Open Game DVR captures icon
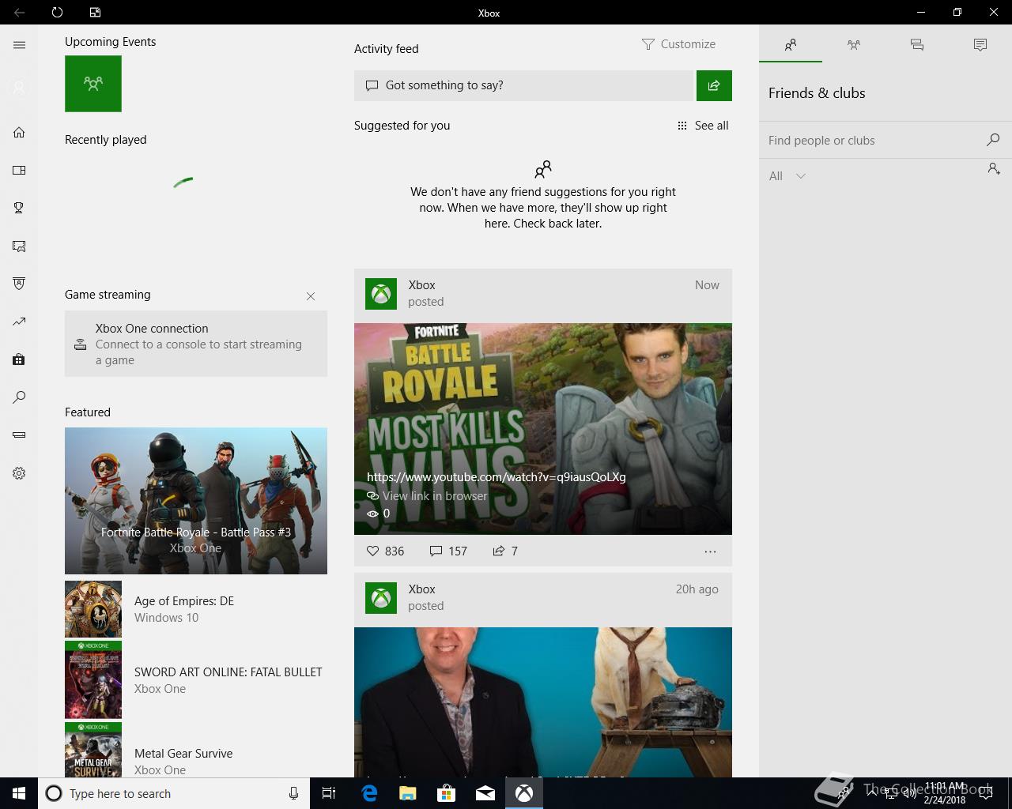 (19, 246)
